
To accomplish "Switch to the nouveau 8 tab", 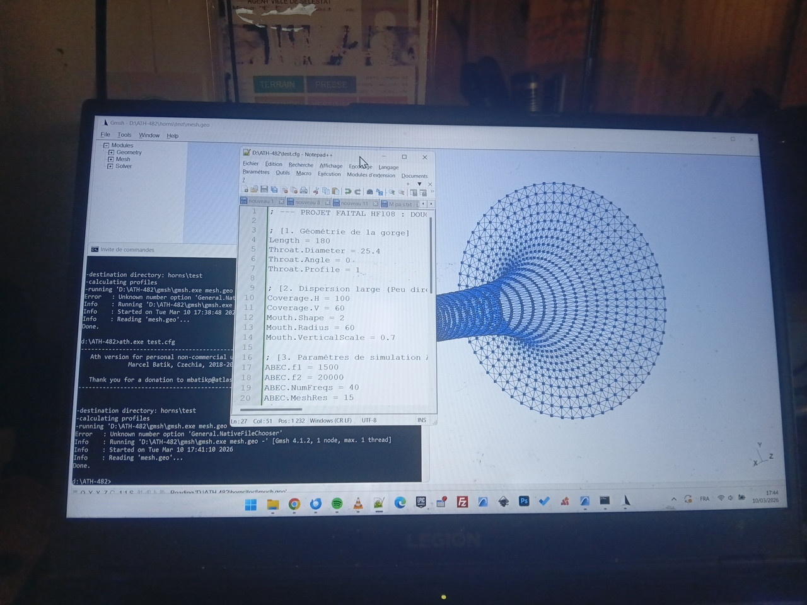I will click(x=308, y=203).
